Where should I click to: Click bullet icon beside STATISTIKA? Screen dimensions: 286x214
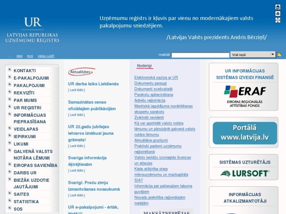click(x=10, y=201)
